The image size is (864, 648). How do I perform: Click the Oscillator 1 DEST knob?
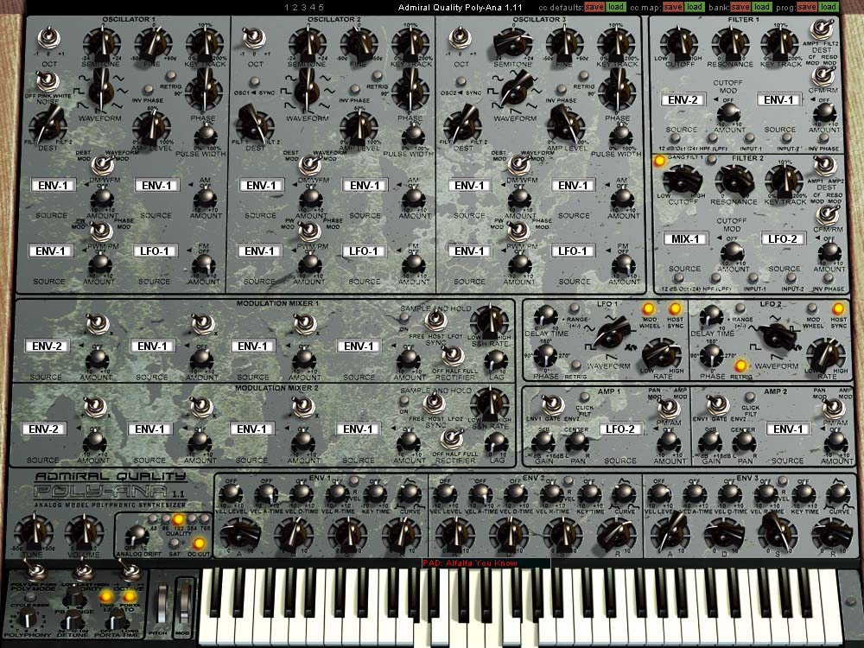click(x=48, y=124)
